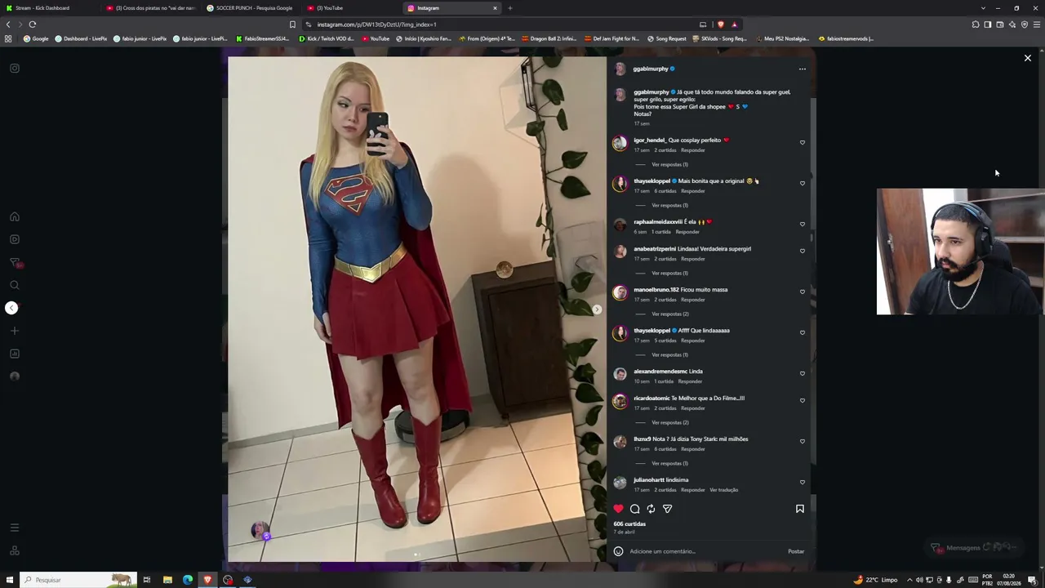Expand replies under anabeatrizperini's comment
1045x588 pixels.
tap(669, 273)
